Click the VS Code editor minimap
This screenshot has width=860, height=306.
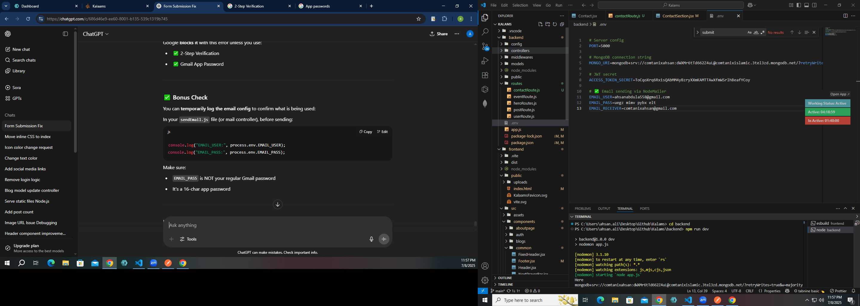tap(840, 32)
